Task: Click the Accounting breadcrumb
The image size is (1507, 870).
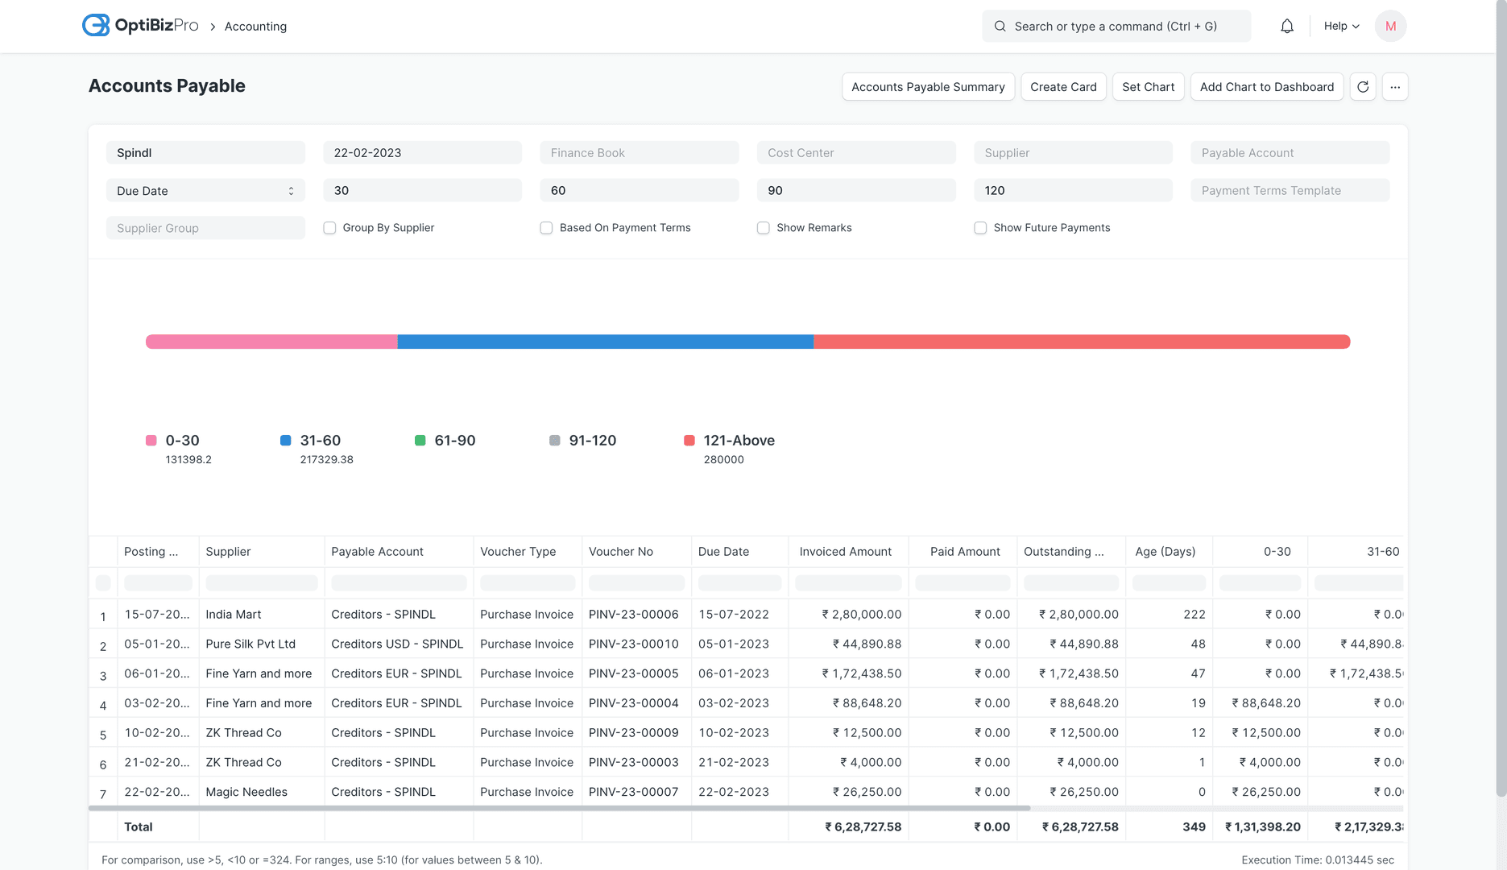Action: click(255, 26)
